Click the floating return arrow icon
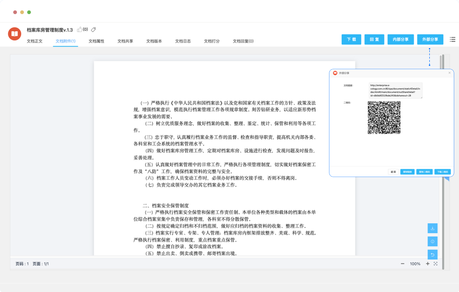 click(x=432, y=254)
